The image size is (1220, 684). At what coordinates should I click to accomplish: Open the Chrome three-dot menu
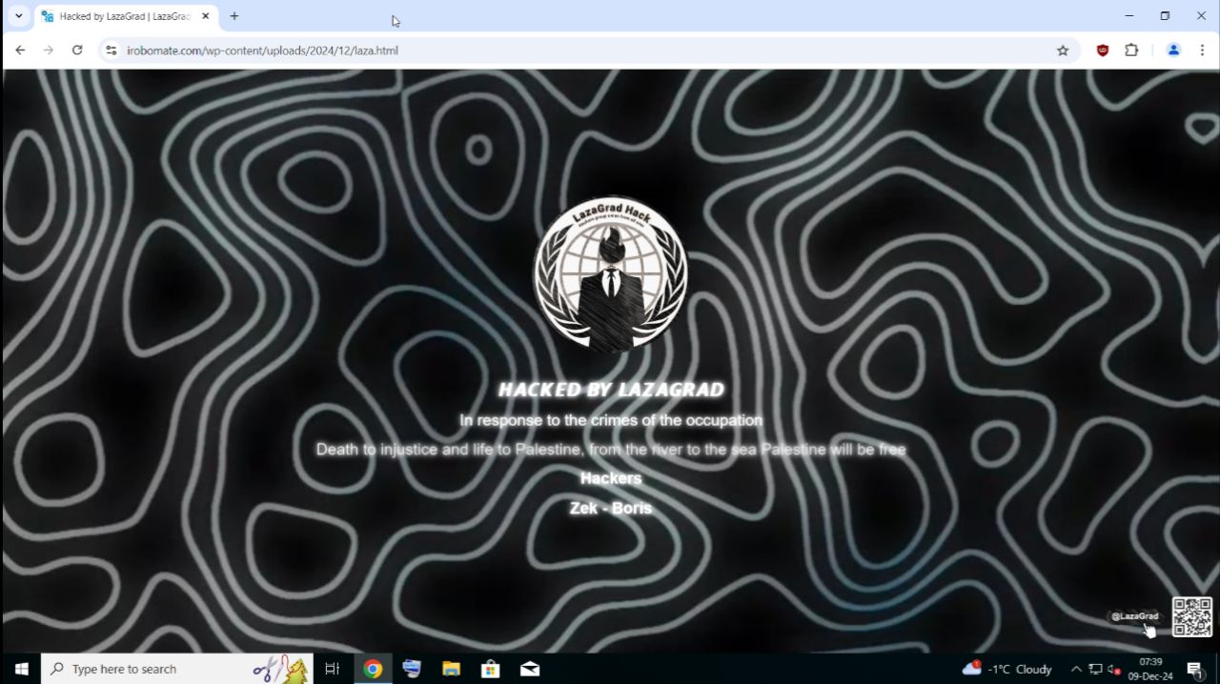(1202, 50)
